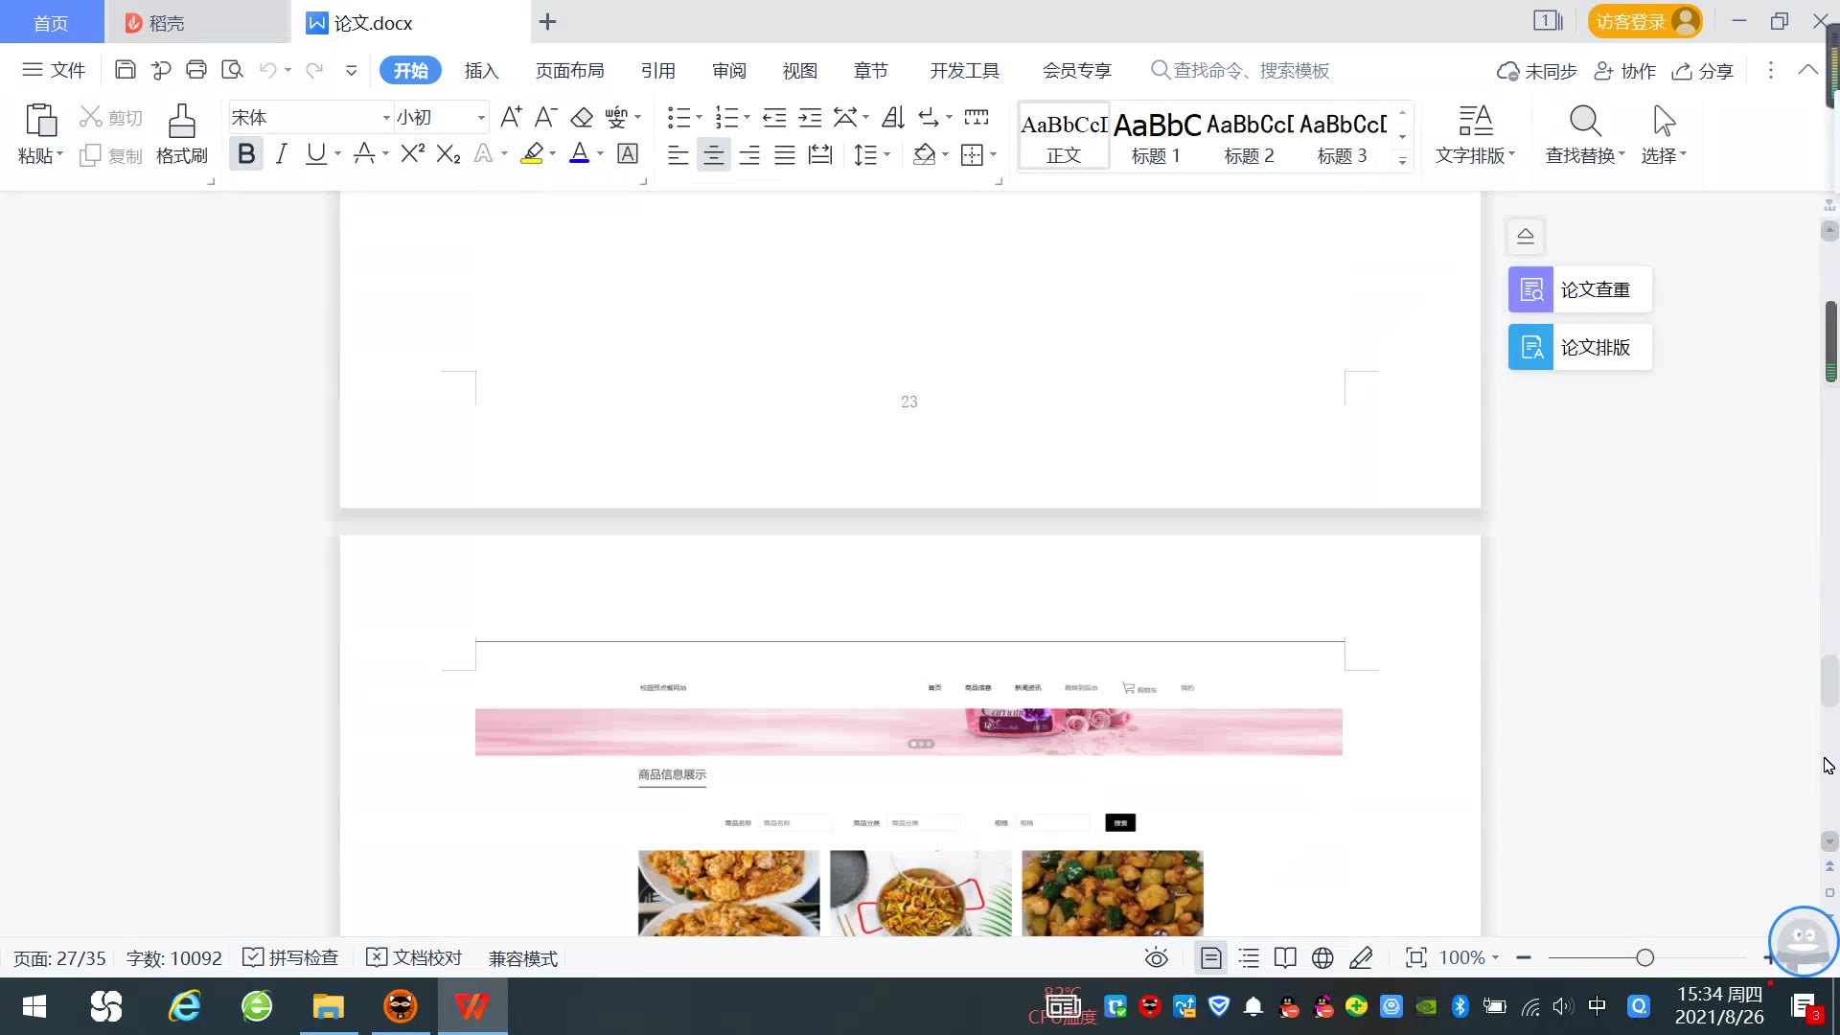Apply superscript formatting

point(412,153)
